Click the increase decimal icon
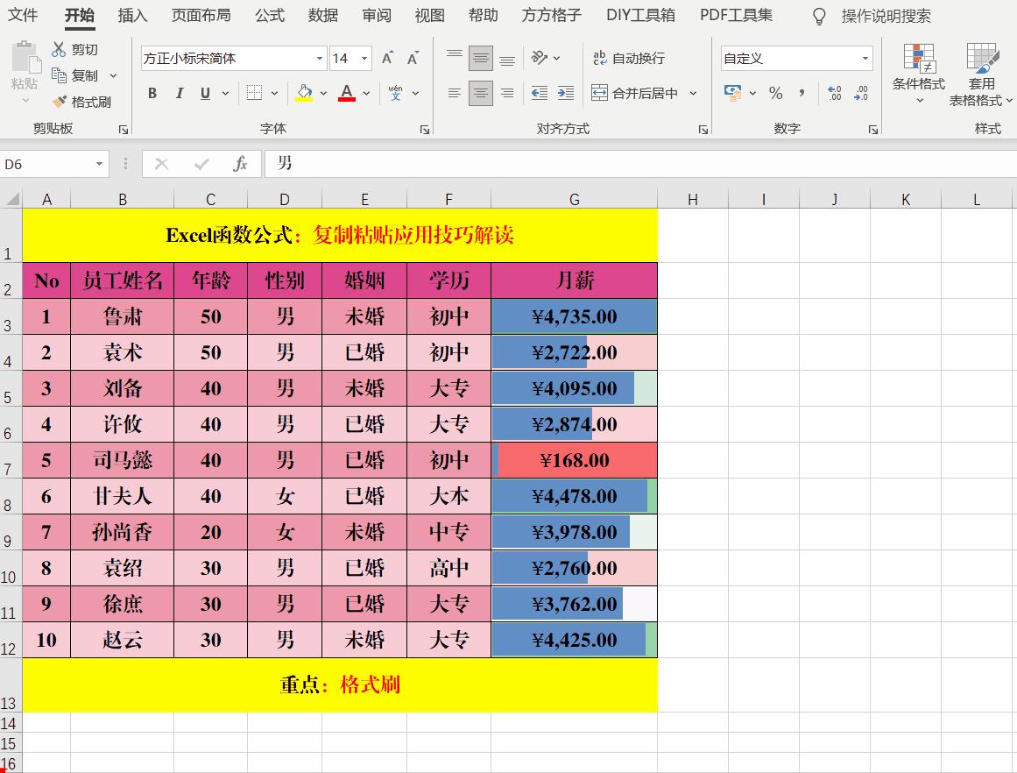1017x773 pixels. point(835,90)
